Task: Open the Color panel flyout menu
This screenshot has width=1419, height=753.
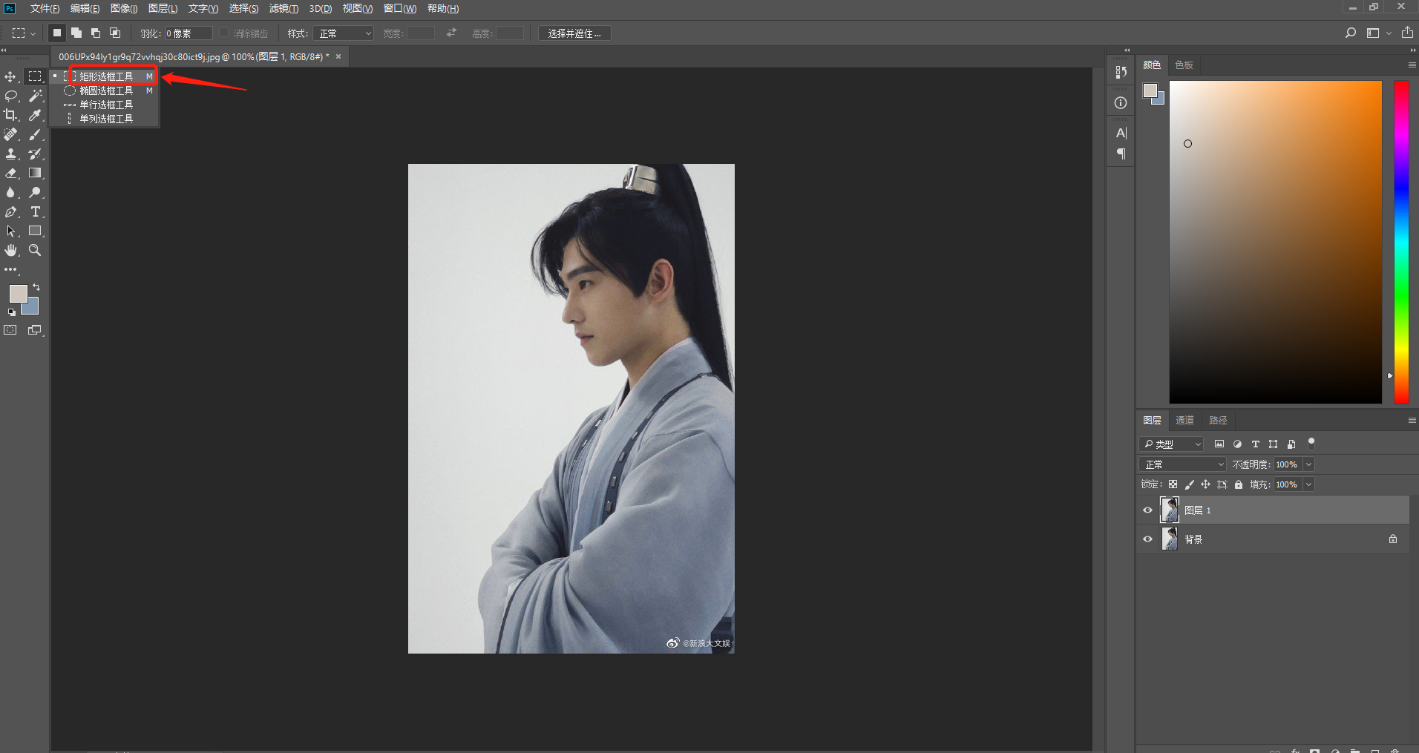Action: click(1412, 65)
